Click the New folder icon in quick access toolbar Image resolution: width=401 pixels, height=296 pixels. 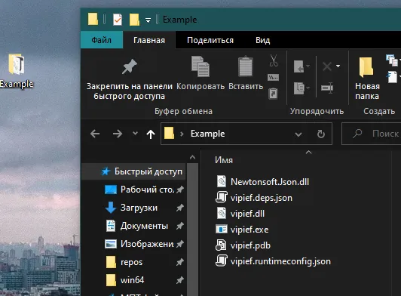(x=134, y=20)
